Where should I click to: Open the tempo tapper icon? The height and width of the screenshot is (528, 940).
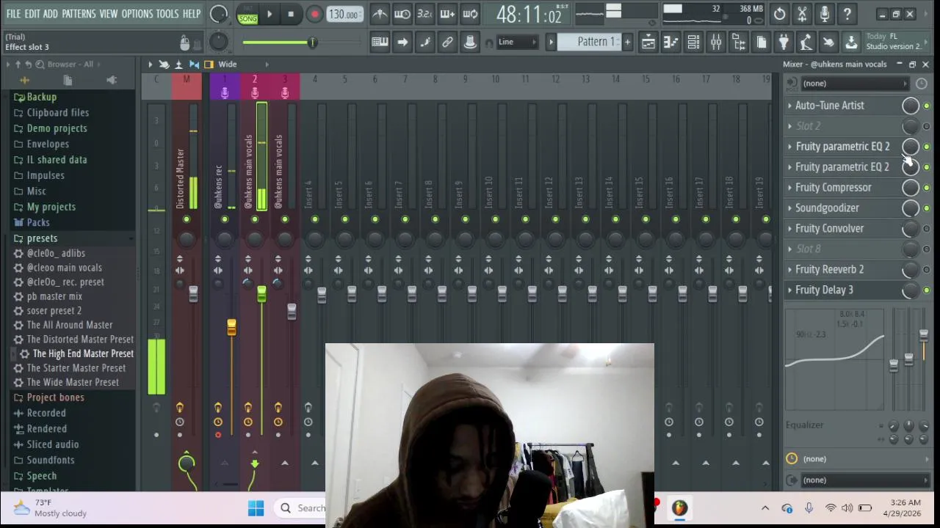click(806, 43)
